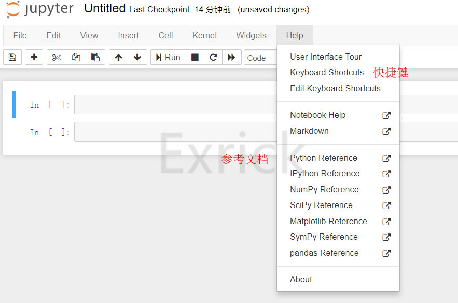Open SymPy Reference
The image size is (458, 303).
click(x=338, y=237)
